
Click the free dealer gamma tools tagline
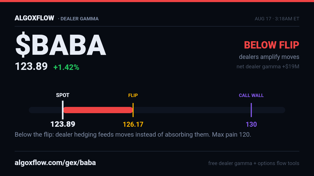coord(254,163)
